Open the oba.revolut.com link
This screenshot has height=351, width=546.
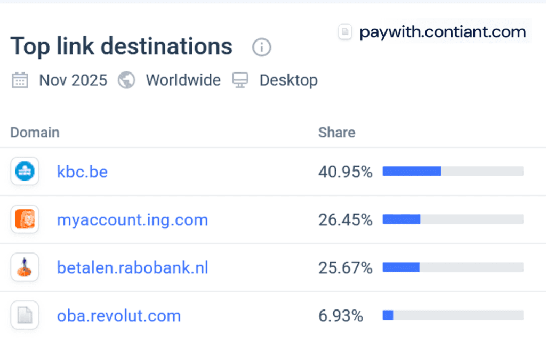(119, 316)
